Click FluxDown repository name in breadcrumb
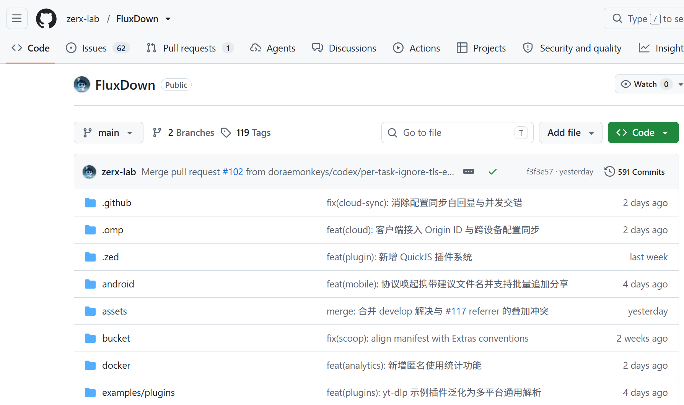This screenshot has height=405, width=684. click(x=137, y=19)
